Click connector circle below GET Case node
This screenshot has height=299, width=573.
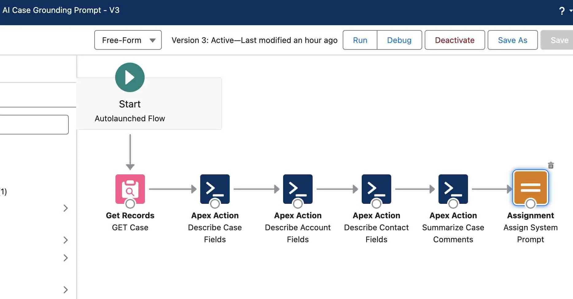(130, 204)
